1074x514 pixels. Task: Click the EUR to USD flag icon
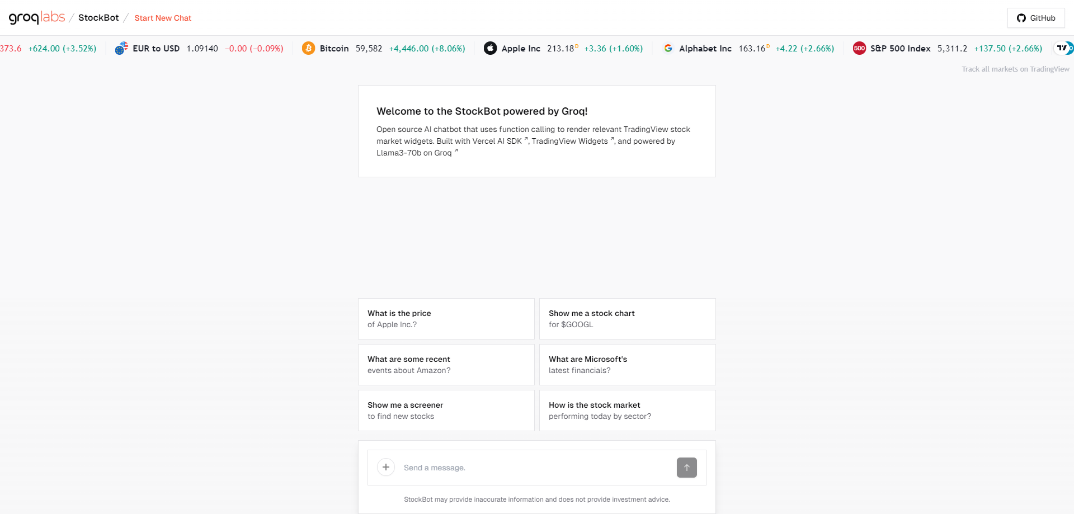tap(121, 49)
